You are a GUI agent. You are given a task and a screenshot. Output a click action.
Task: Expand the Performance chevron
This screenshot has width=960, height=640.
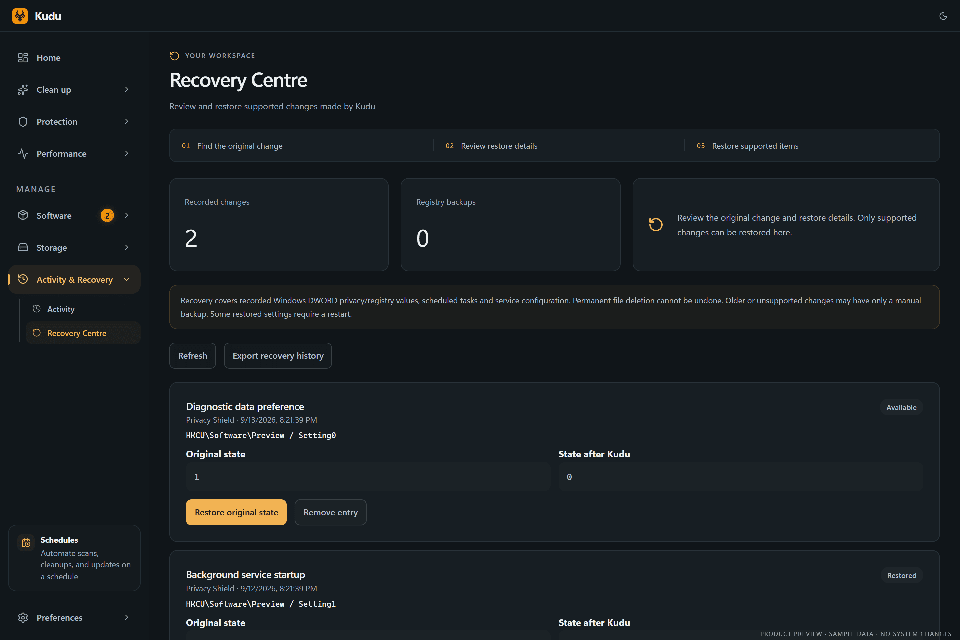click(127, 153)
